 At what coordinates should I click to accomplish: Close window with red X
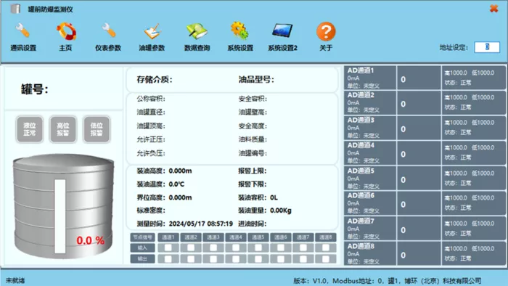(493, 9)
